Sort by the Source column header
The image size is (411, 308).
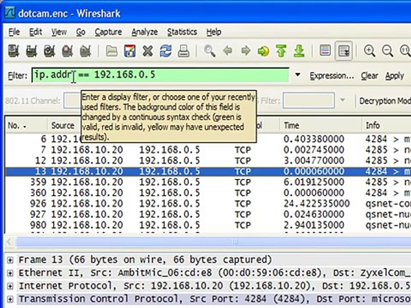pos(63,125)
